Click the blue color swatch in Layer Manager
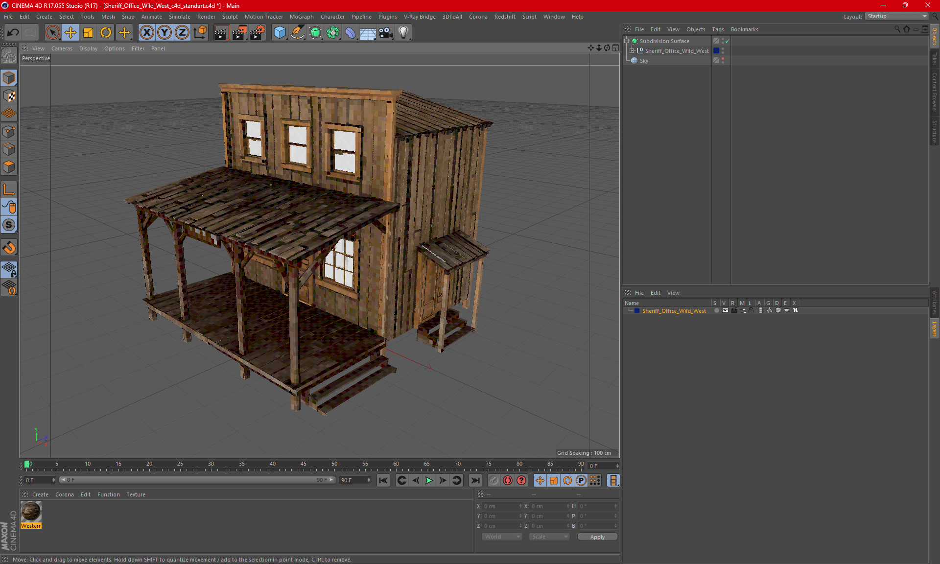940x564 pixels. tap(637, 311)
